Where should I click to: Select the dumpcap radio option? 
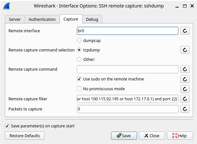pos(79,40)
